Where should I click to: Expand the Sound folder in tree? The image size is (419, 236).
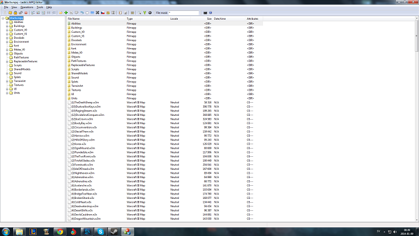(x=7, y=73)
